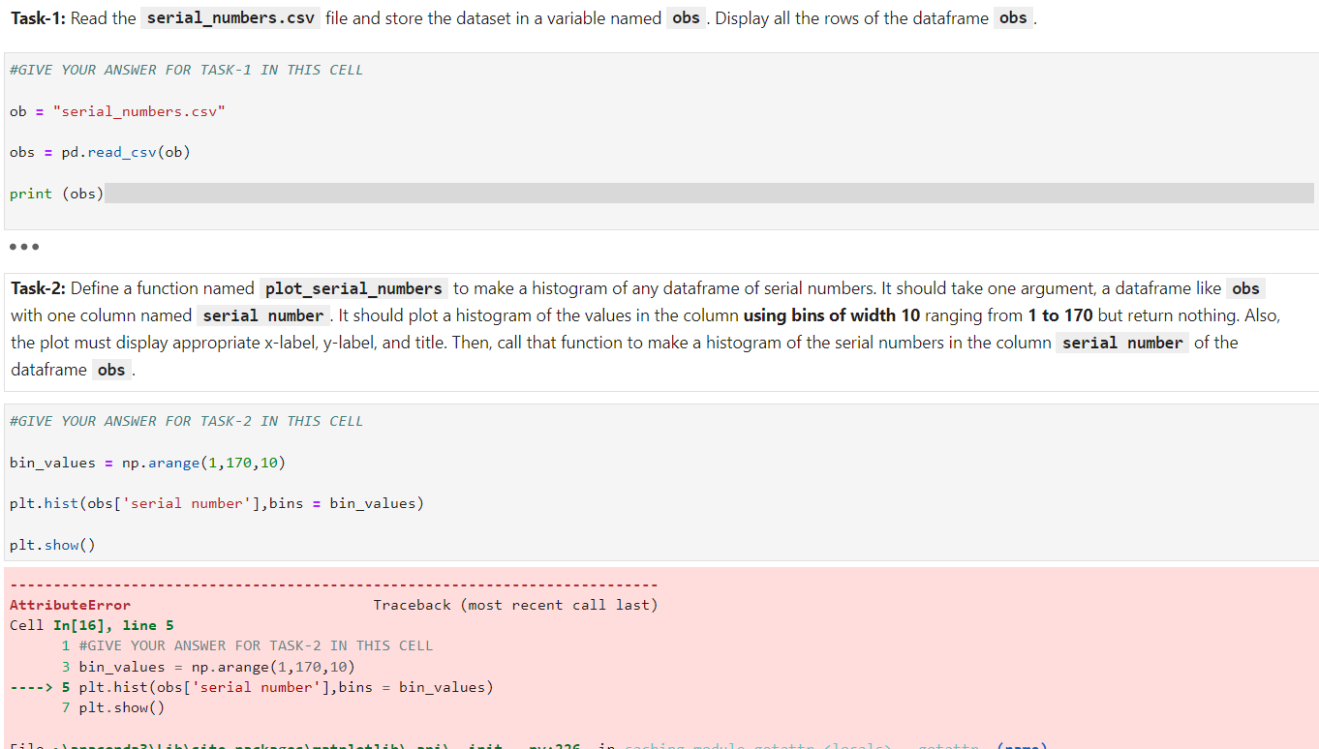Click the Task-2 heading text

37,287
